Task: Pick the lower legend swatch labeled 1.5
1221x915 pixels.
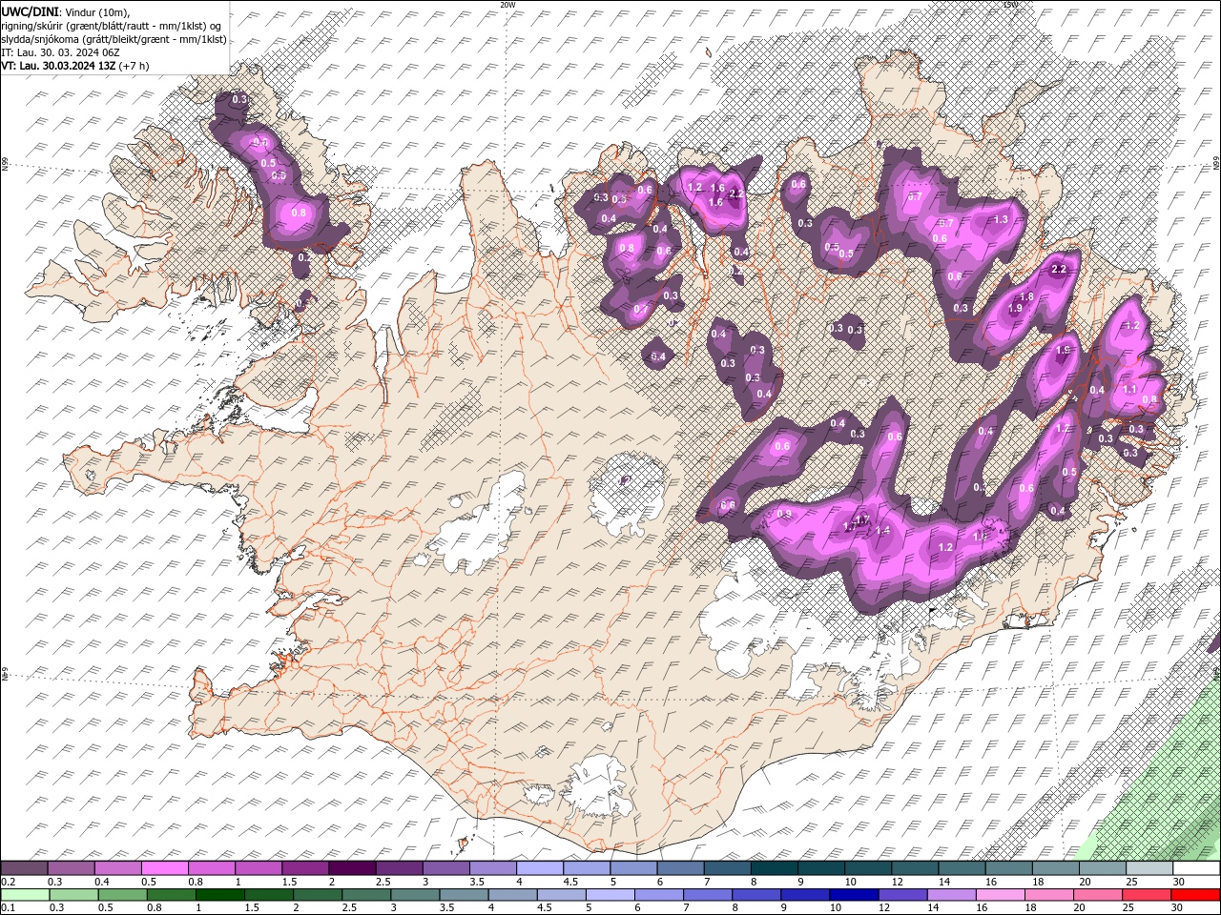Action: [x=268, y=895]
